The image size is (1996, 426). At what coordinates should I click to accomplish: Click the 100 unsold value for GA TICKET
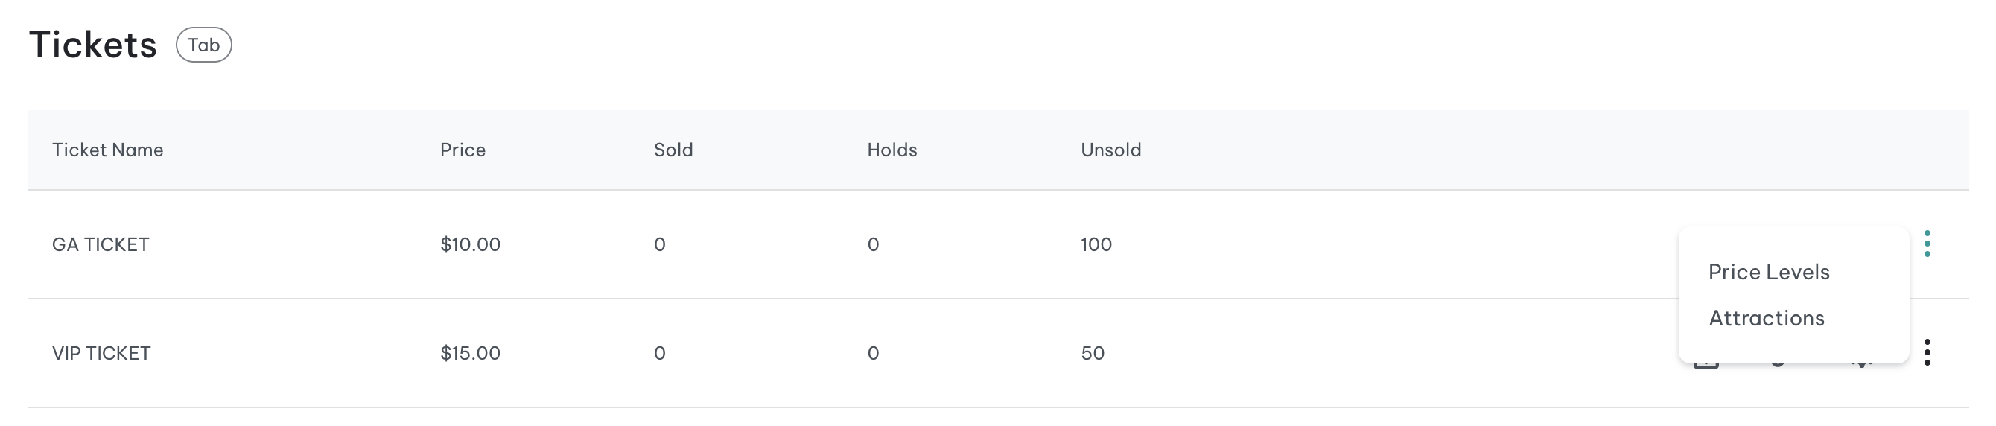pyautogui.click(x=1096, y=245)
